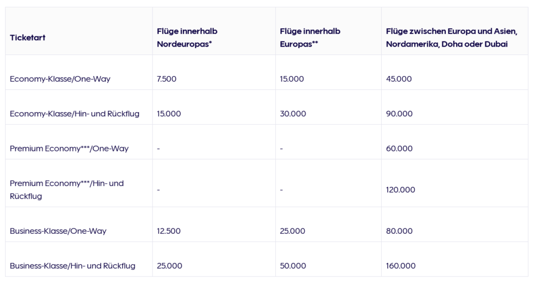
Task: Click the 90.000 points cell
Action: [x=399, y=114]
